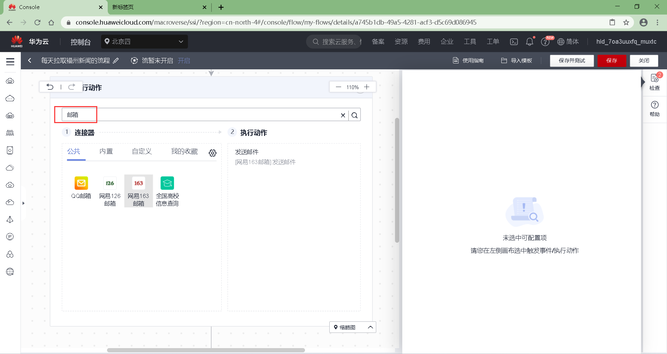Viewport: 667px width, 354px height.
Task: Go to the 控制台 console
Action: (x=81, y=42)
